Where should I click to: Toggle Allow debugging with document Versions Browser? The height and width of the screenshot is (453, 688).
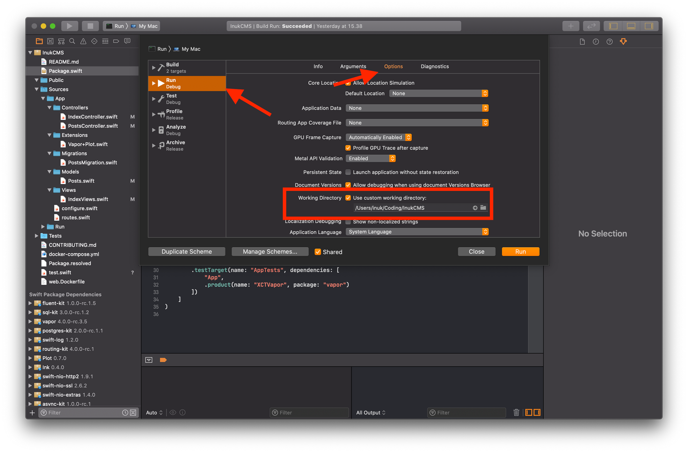coord(348,185)
